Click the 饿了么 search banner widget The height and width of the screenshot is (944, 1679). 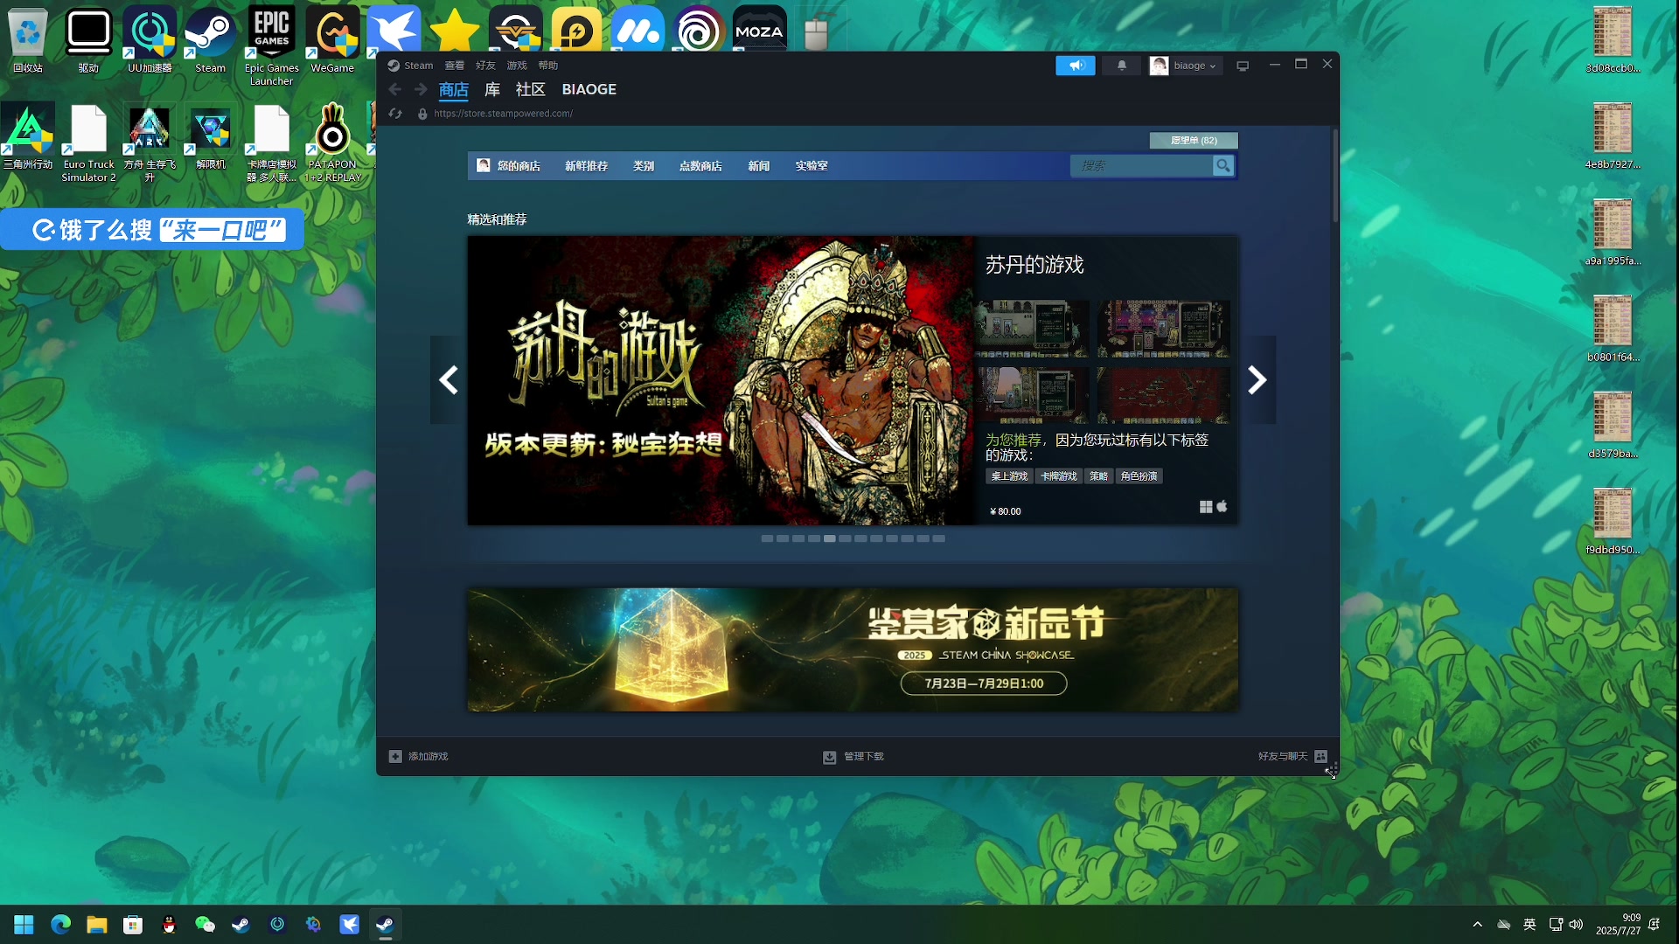(x=153, y=230)
